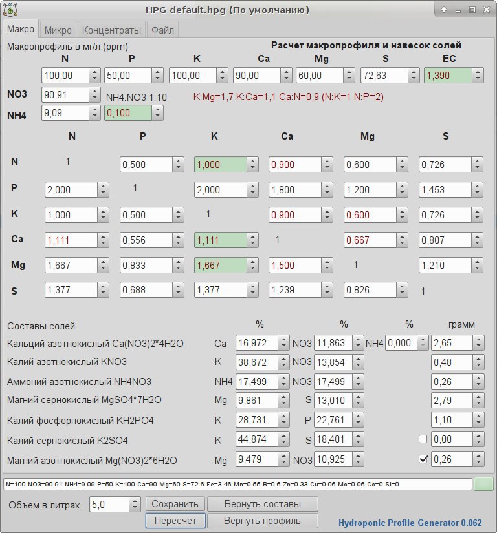Image resolution: width=497 pixels, height=533 pixels.
Task: Click the N row P ratio field 0,500
Action: click(x=146, y=165)
